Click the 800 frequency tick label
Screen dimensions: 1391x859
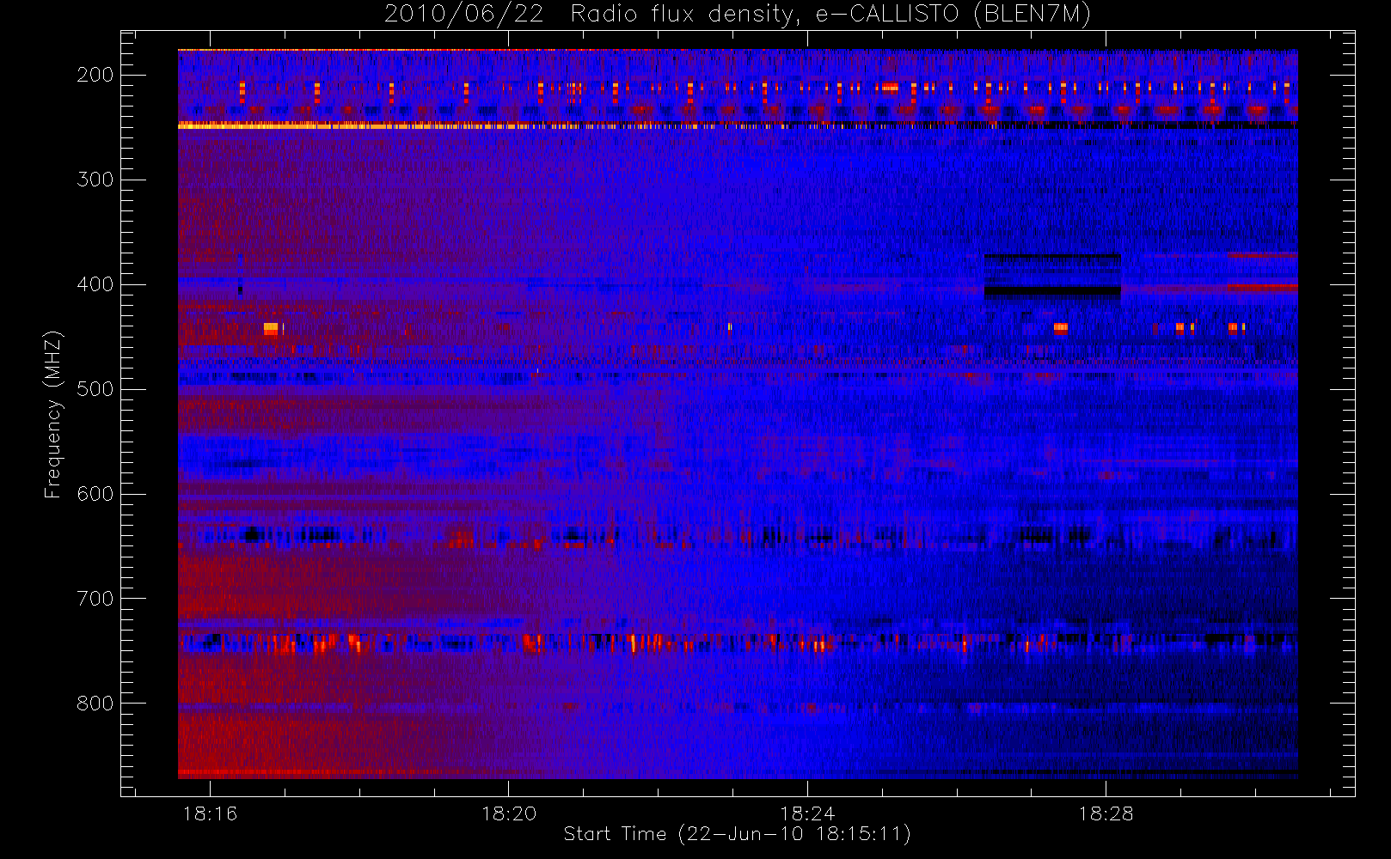[x=95, y=704]
